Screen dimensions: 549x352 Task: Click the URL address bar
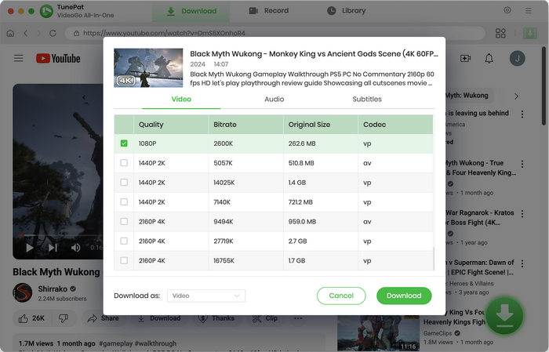(275, 33)
